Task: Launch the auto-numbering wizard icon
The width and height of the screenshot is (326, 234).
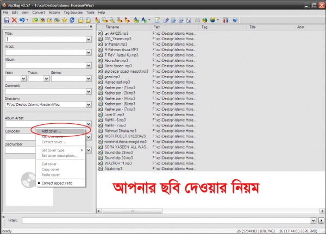Action: coord(189,20)
